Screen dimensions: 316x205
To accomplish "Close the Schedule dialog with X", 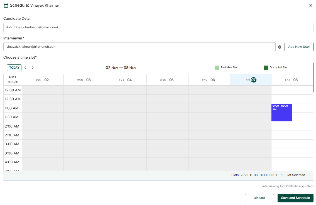I will (311, 6).
